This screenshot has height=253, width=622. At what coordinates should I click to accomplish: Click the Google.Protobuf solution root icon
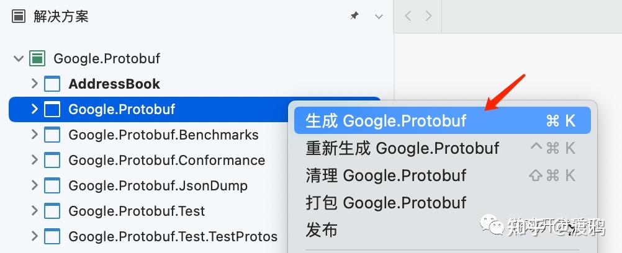37,59
